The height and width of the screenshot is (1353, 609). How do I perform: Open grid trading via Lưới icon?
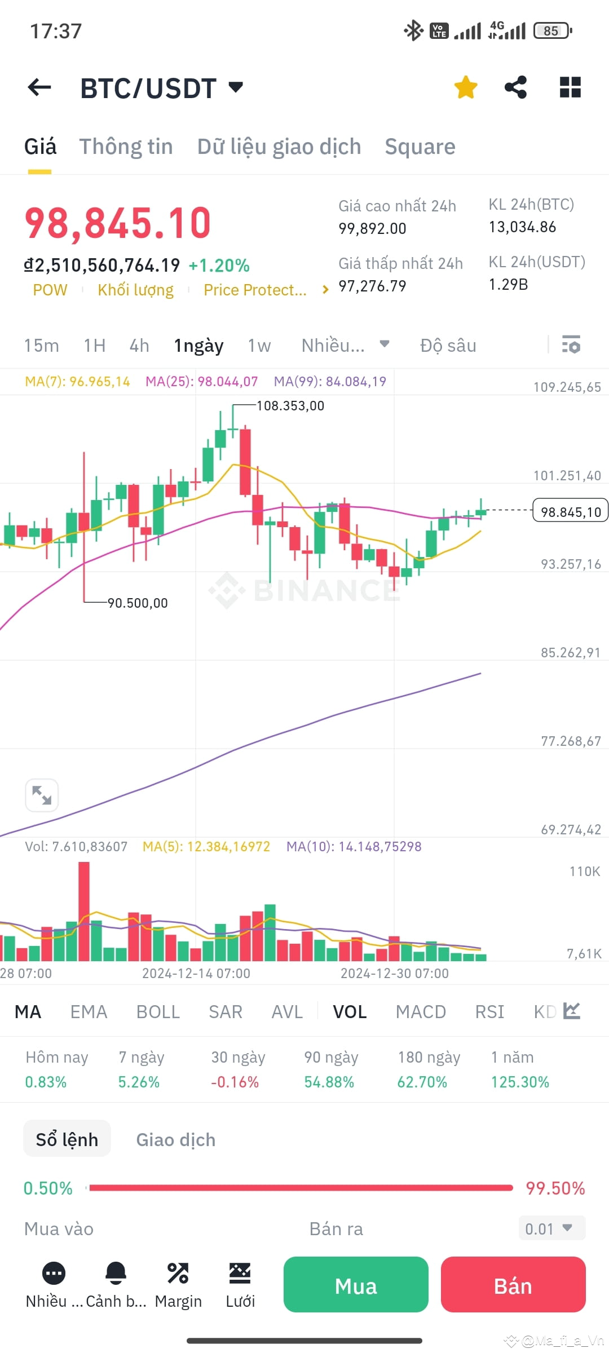coord(240,1275)
